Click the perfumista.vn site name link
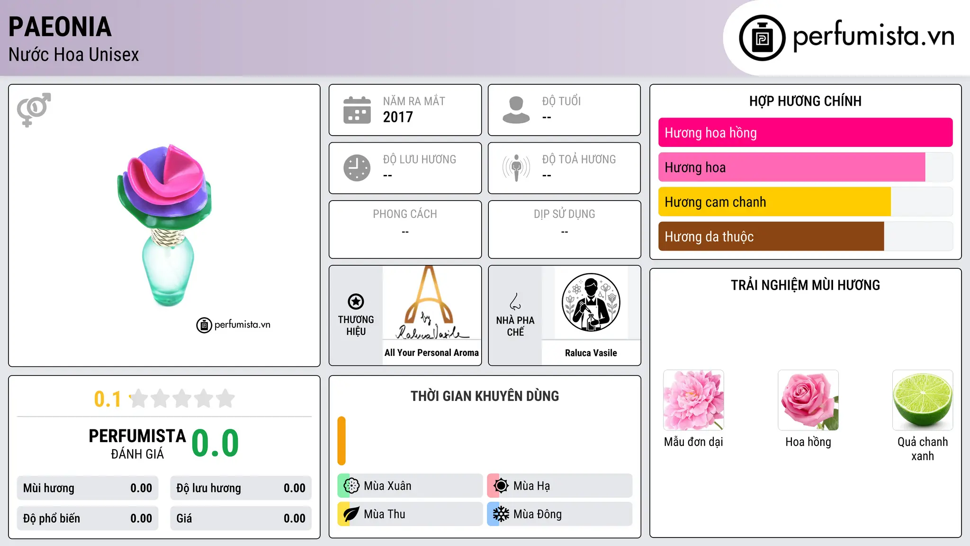This screenshot has width=970, height=546. (x=874, y=36)
